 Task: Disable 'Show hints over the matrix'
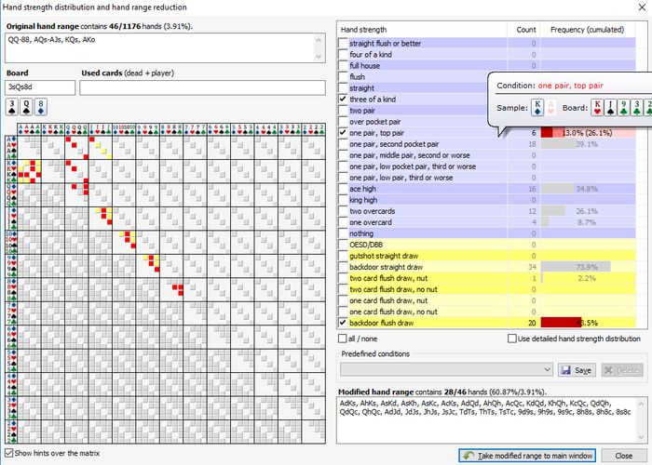(8, 453)
